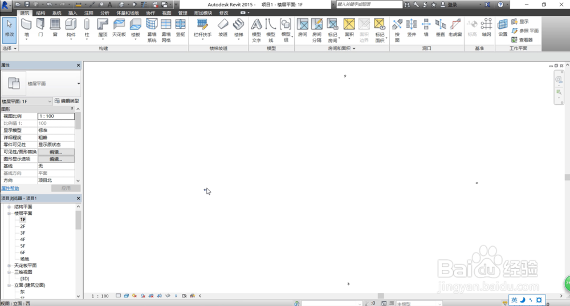Screen dimensions: 570x306
Task: Select the 修改 (Modify) tool
Action: point(9,30)
